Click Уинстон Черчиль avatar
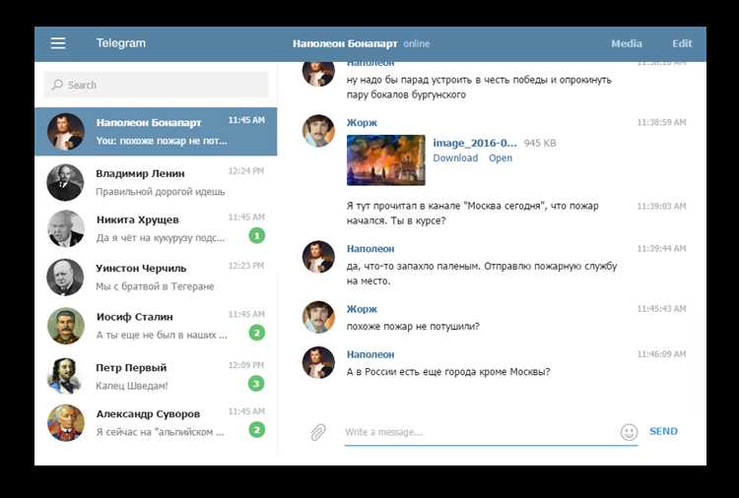739x498 pixels. 65,277
